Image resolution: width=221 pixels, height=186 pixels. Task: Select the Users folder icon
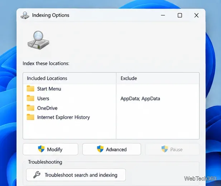[30, 98]
